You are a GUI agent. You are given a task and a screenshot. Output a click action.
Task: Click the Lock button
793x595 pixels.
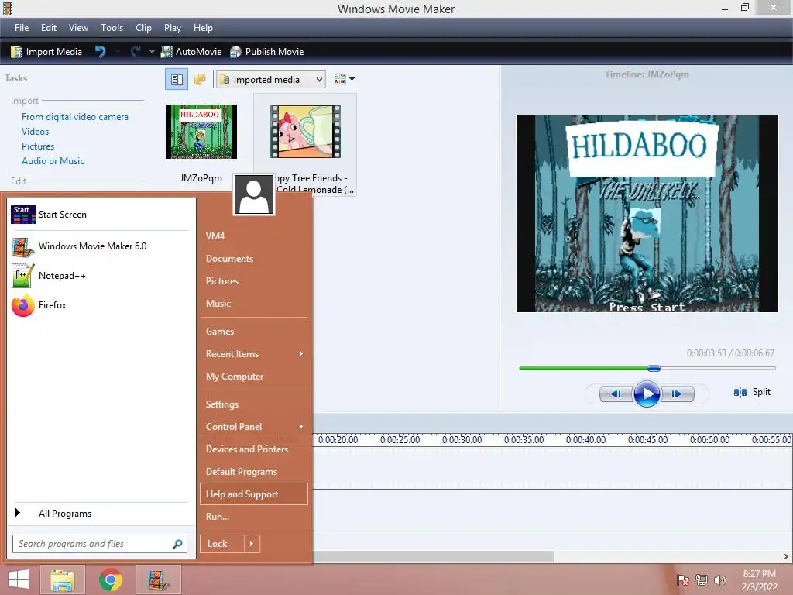222,544
